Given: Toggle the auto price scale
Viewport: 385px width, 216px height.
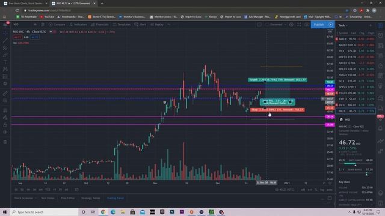Looking at the screenshot, I should pyautogui.click(x=329, y=190).
